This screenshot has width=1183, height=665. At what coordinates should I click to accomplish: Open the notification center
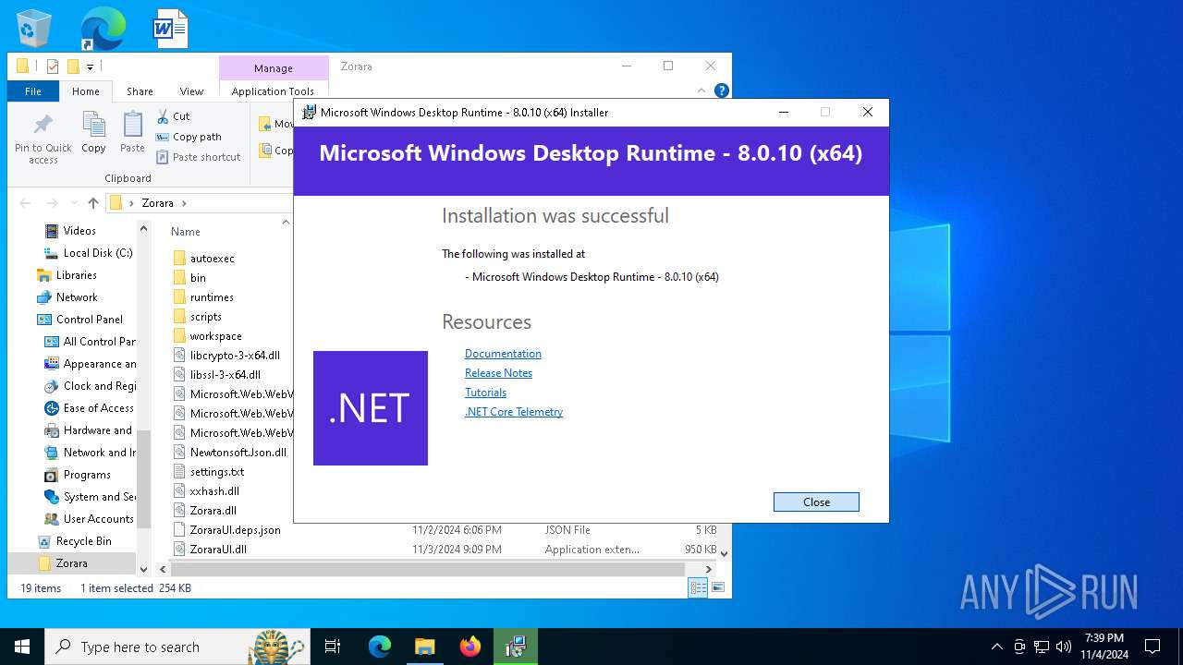1153,647
